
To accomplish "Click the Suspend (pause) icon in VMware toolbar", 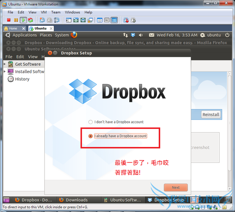I will click(x=16, y=20).
